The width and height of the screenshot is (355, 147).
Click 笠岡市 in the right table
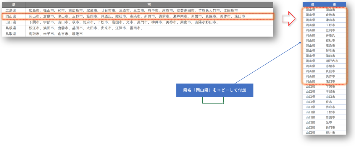pyautogui.click(x=330, y=30)
